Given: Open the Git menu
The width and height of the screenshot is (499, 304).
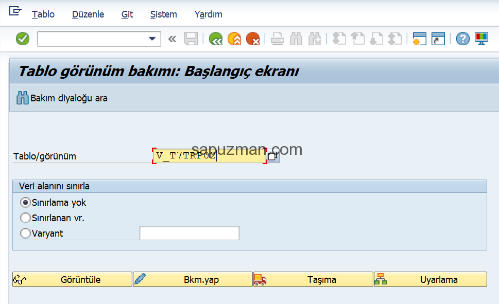Looking at the screenshot, I should click(x=127, y=14).
